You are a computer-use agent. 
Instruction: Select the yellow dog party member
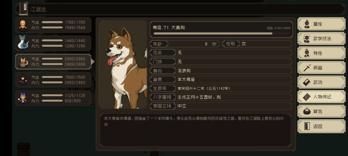coord(53,62)
